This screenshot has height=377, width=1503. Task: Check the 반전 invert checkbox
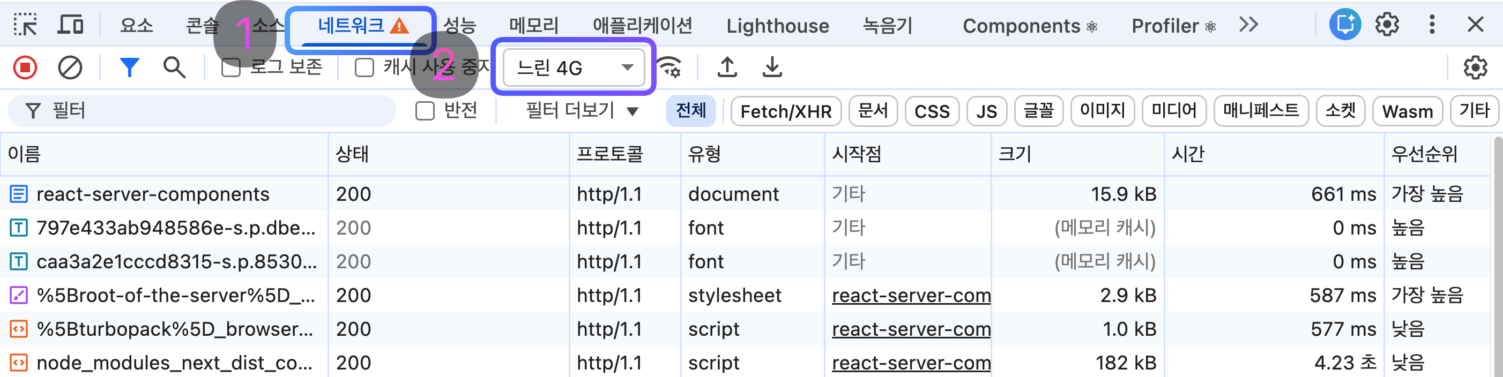[x=426, y=111]
